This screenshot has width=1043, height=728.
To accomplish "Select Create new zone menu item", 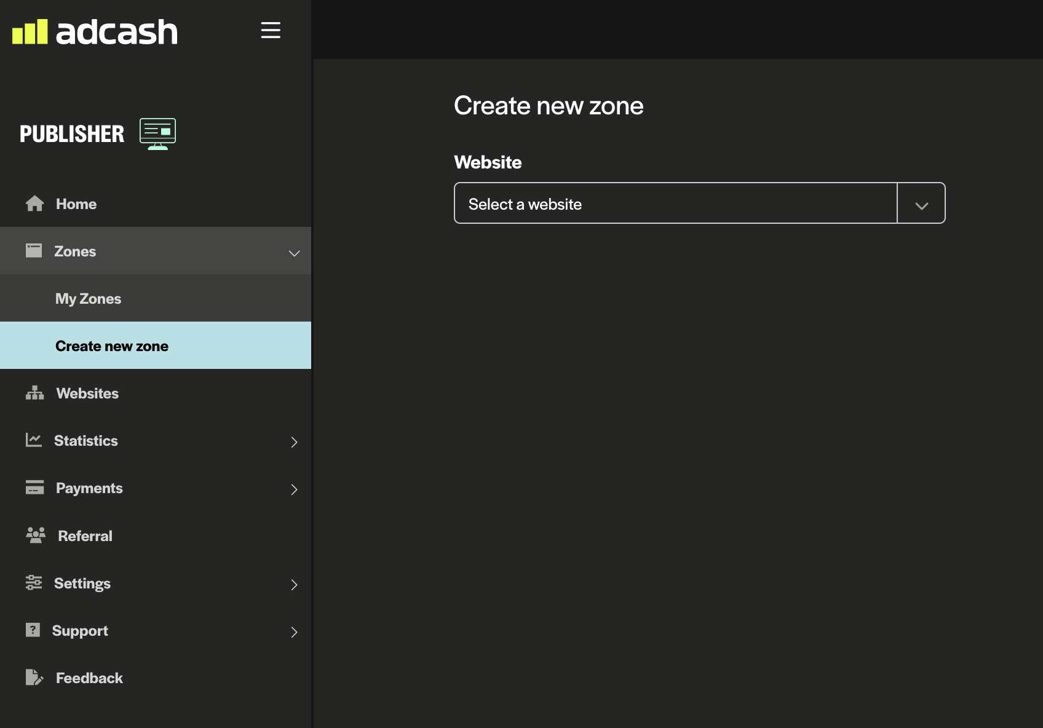I will click(x=112, y=346).
